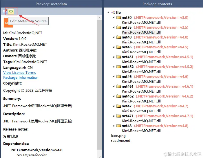Collapse the net47 folder node

(x=114, y=106)
